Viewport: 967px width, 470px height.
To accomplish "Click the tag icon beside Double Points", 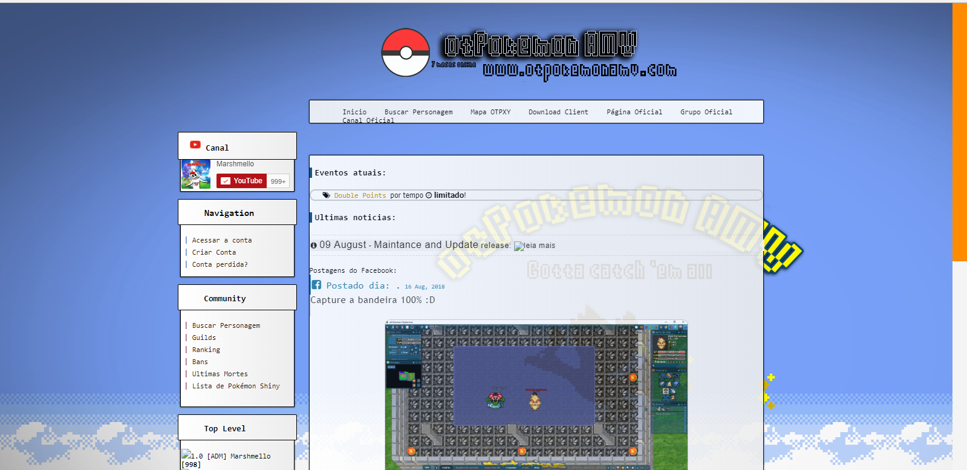I will [x=327, y=195].
